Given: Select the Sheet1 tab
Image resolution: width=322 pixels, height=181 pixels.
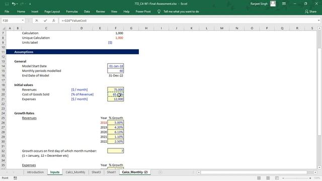Looking at the screenshot, I should [111, 172].
